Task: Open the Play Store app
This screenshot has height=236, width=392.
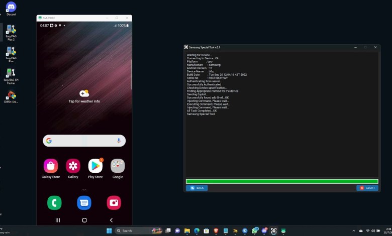Action: click(x=95, y=166)
